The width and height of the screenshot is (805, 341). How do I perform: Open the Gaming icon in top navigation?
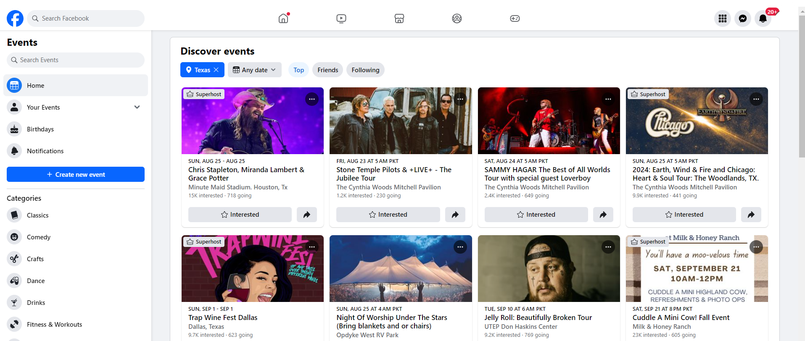click(x=515, y=18)
